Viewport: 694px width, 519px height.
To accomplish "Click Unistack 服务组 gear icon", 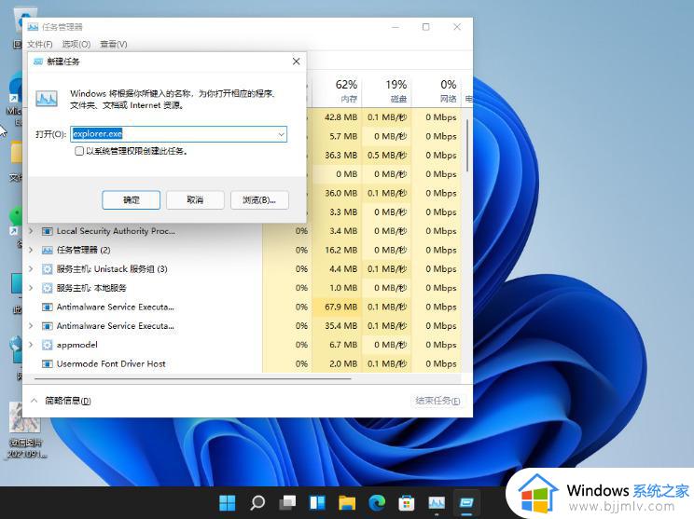I will coord(48,269).
